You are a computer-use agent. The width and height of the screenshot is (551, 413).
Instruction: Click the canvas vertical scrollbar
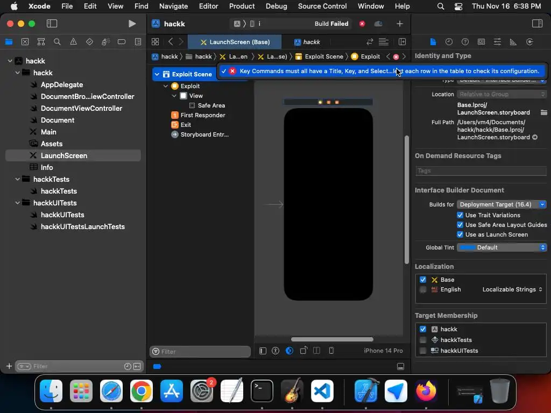407,200
